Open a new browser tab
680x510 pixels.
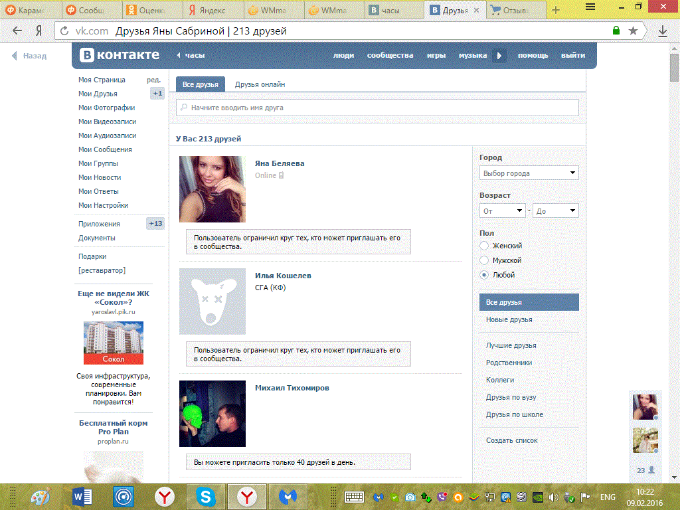pos(556,10)
